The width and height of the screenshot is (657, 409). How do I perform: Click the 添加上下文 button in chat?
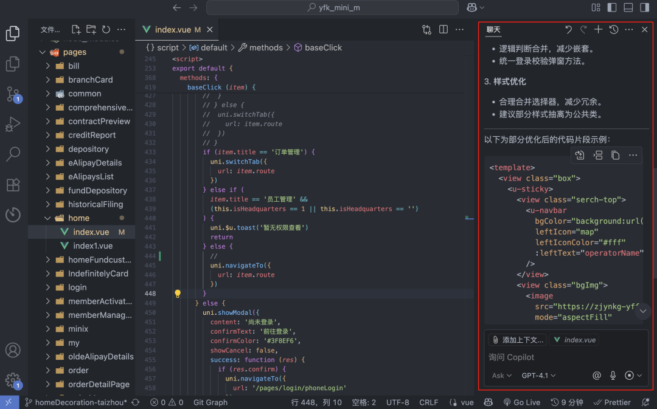[x=518, y=340]
